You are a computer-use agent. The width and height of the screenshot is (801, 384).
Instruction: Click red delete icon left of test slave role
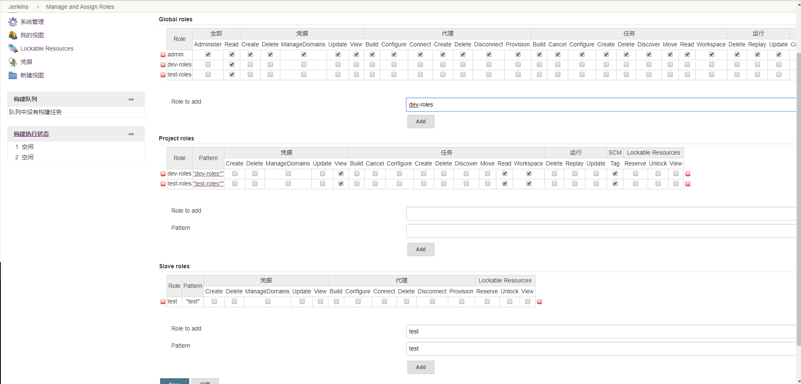coord(163,302)
